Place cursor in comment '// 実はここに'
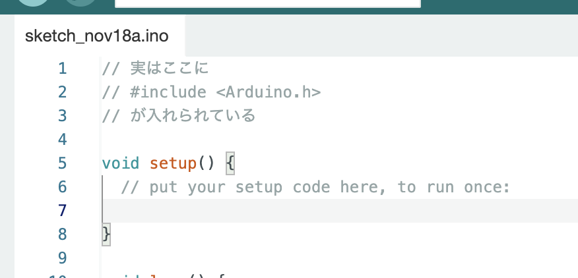This screenshot has height=278, width=578. 155,69
